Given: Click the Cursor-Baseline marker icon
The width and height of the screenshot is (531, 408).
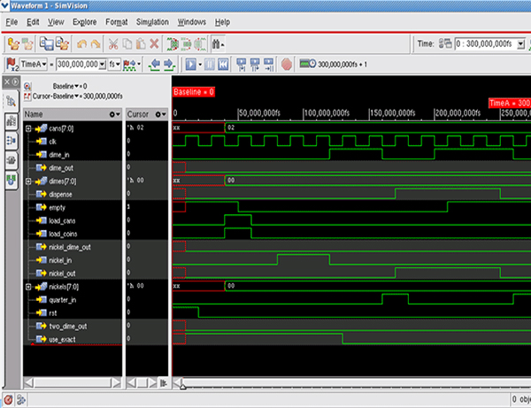Looking at the screenshot, I should click(x=27, y=96).
